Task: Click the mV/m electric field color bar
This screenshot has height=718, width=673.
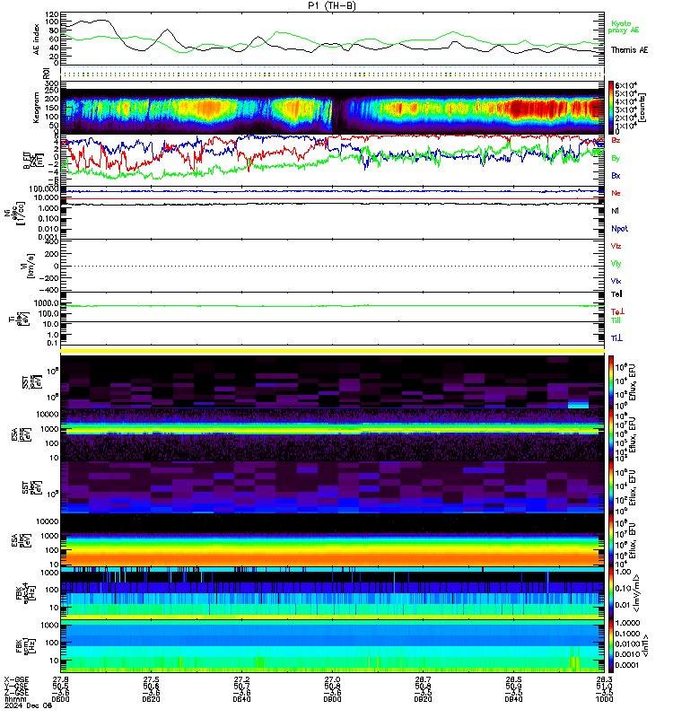Action: pyautogui.click(x=611, y=593)
